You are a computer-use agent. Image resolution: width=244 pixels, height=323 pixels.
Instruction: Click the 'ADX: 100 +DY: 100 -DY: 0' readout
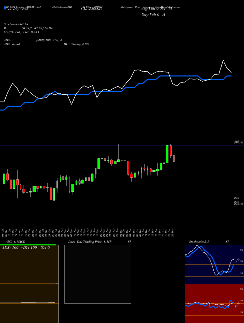[x=26, y=248]
